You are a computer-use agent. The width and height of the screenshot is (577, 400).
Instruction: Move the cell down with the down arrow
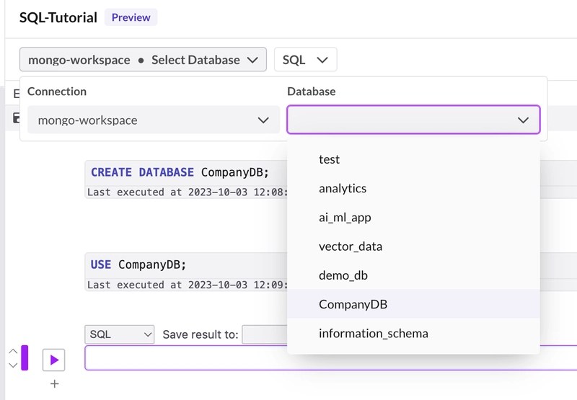pos(12,365)
